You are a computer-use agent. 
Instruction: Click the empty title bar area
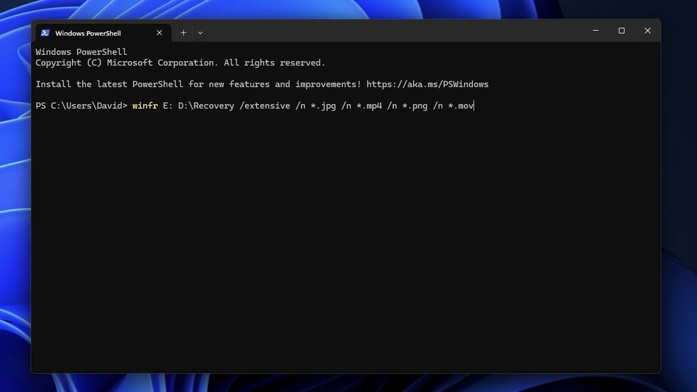(x=396, y=31)
